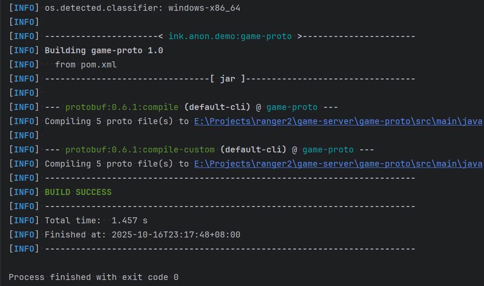Click the 'from pom.xml' text
484x286 pixels.
[x=86, y=65]
